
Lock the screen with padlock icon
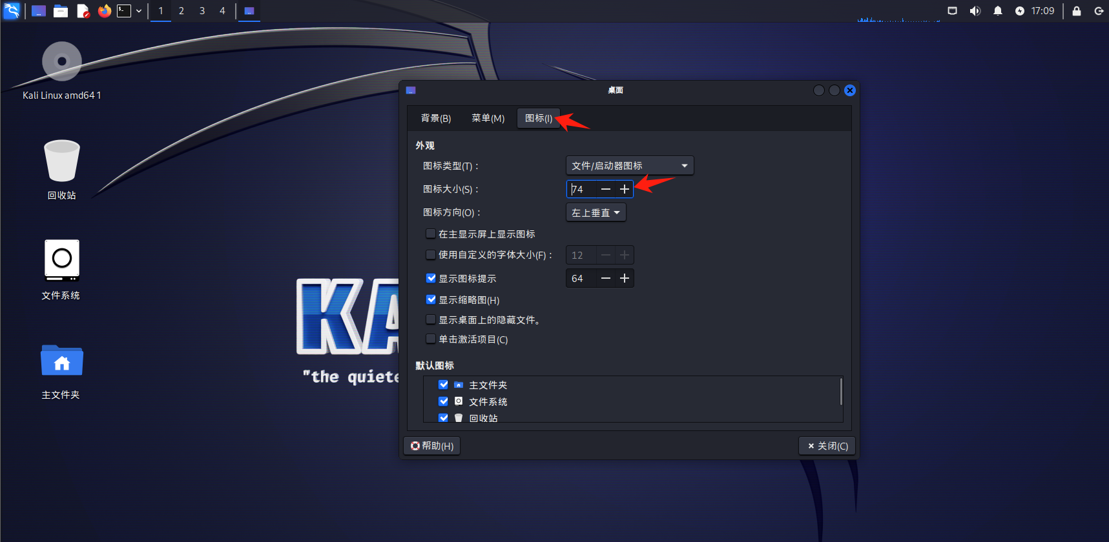[1077, 11]
